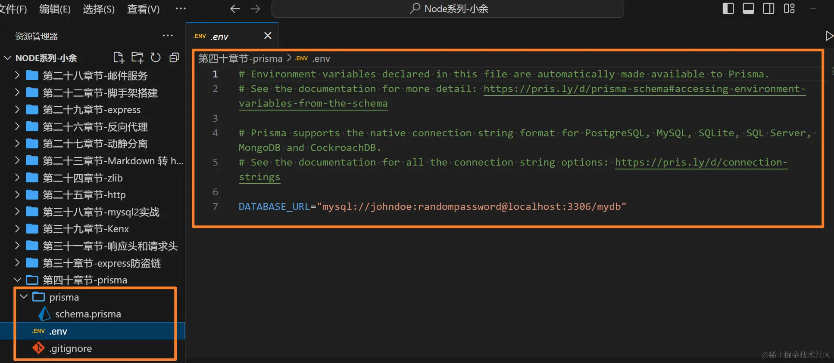Run the file with the play icon
The image size is (834, 363).
(x=829, y=36)
